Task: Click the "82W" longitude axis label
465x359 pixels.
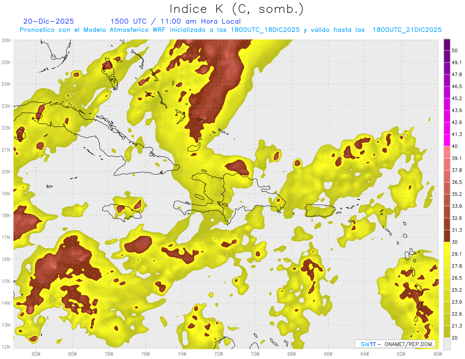Action: (36, 354)
